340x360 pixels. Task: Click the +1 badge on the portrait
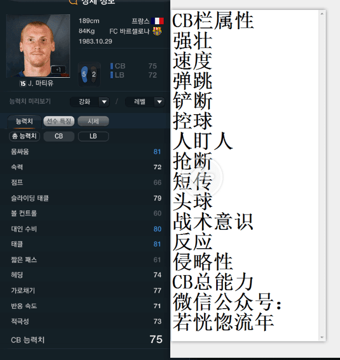(x=58, y=69)
